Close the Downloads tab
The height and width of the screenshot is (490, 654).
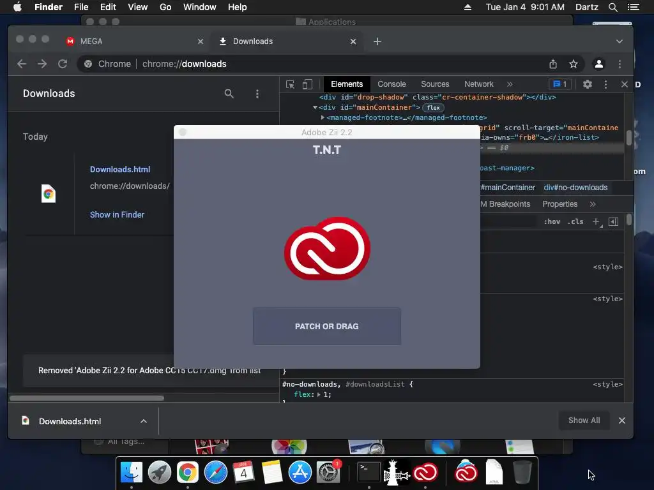pos(353,41)
